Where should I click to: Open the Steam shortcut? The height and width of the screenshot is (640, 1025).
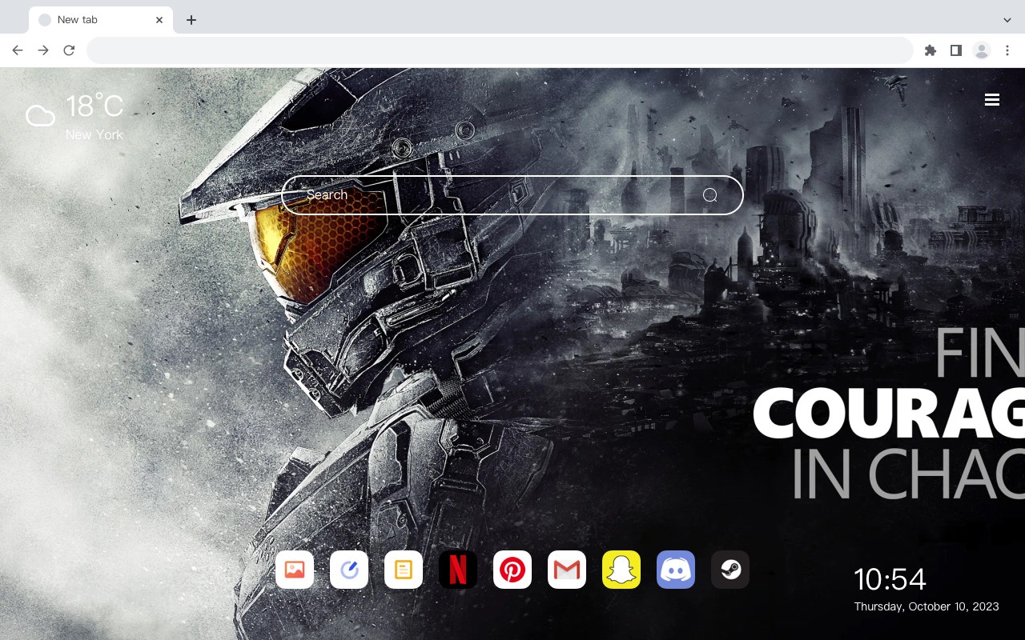(730, 570)
